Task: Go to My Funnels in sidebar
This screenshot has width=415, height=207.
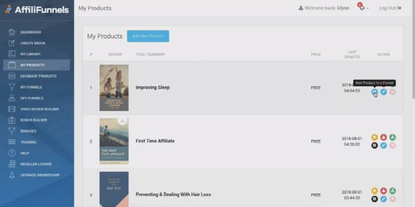Action: [31, 87]
